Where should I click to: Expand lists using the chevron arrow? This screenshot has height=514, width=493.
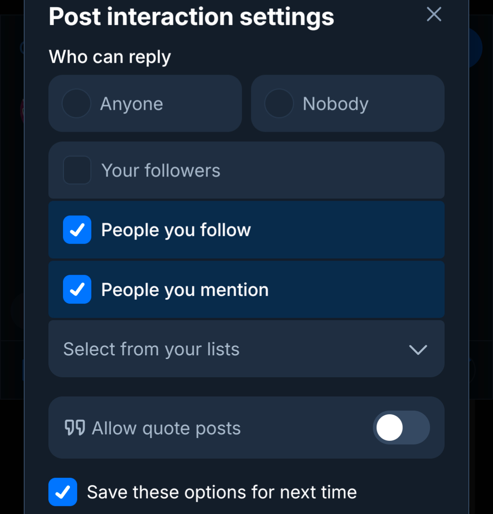pos(418,350)
